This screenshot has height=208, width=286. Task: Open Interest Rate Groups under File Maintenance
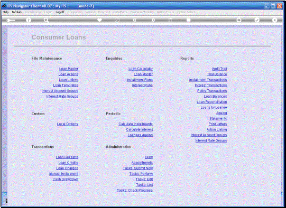[62, 97]
